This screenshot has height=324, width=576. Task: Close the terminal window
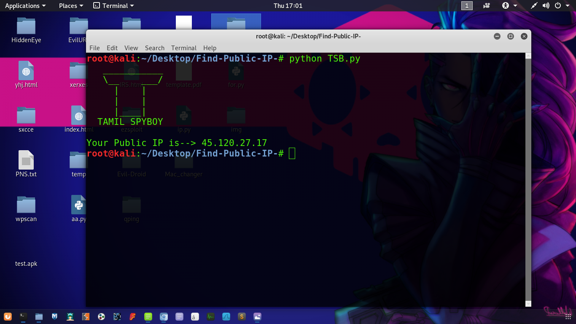[524, 36]
